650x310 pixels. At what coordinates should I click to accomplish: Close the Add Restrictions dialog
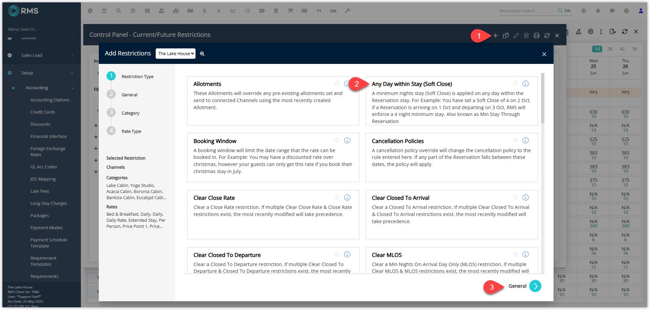[544, 54]
